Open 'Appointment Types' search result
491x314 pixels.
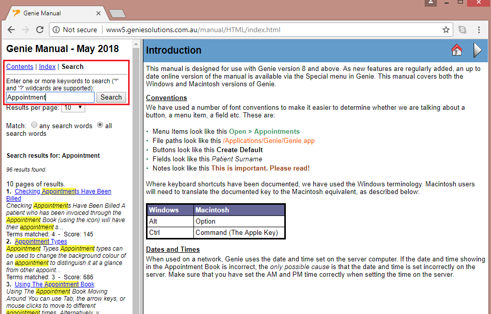[41, 241]
